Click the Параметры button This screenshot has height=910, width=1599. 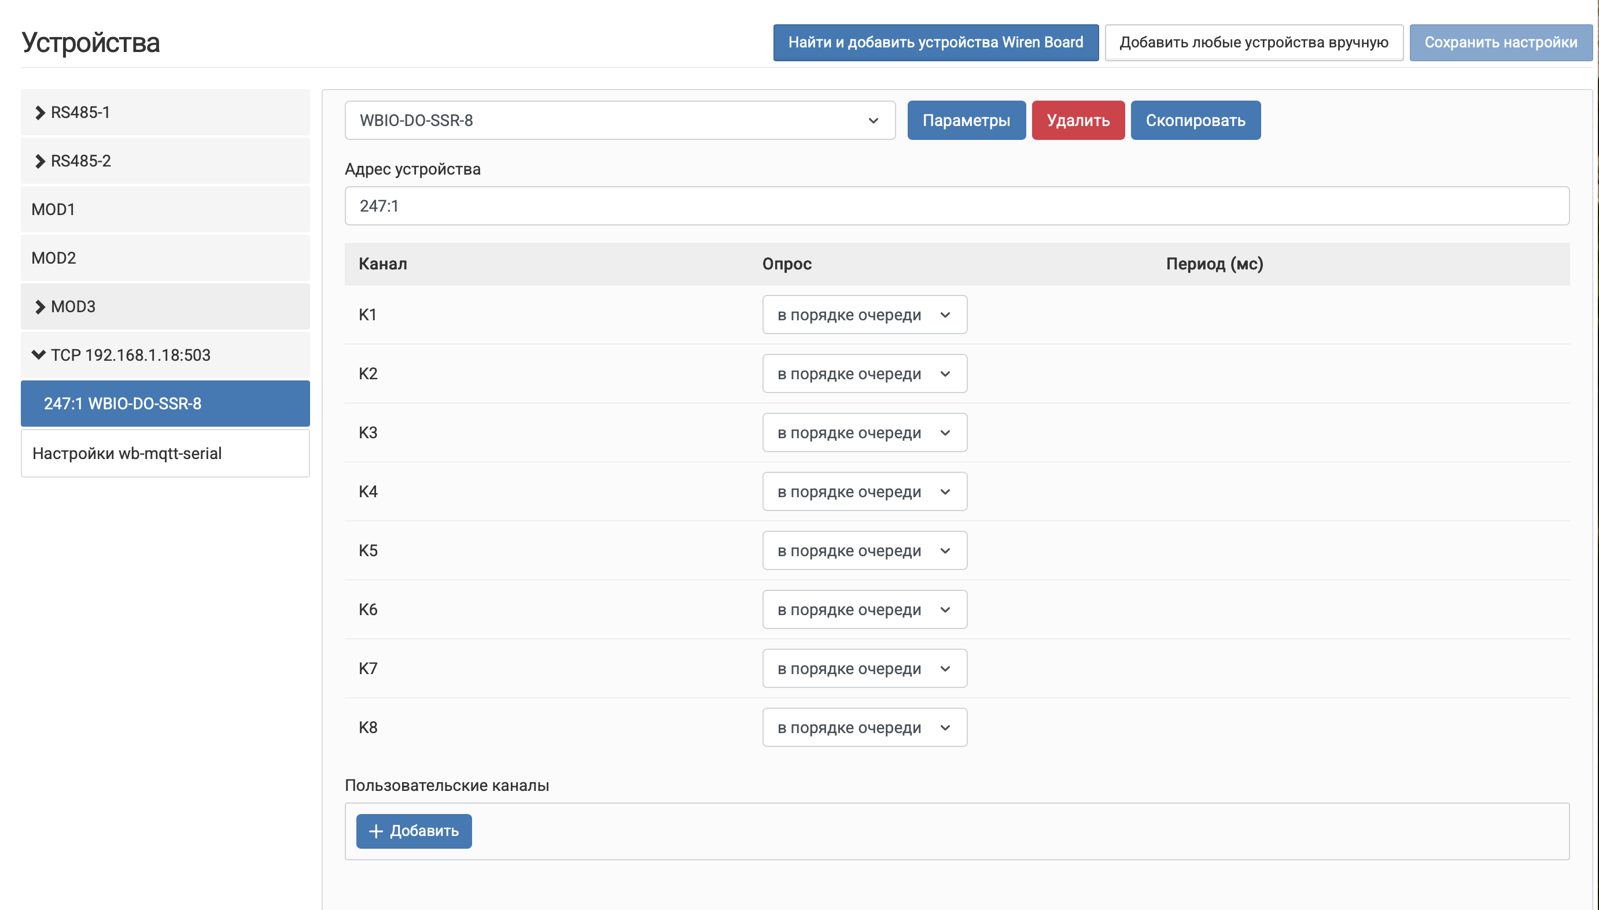click(x=966, y=121)
